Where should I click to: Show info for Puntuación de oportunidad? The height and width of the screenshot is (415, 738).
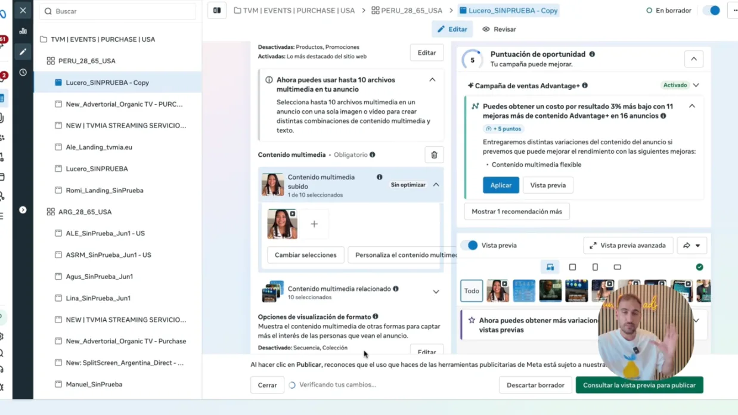[592, 54]
